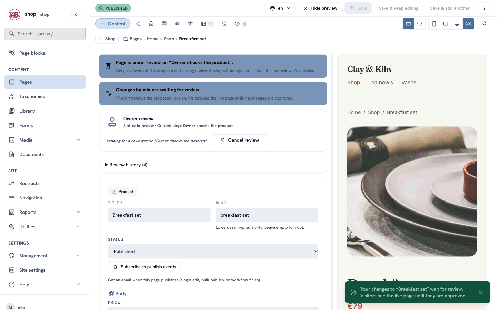Open Library in the sidebar
Image resolution: width=497 pixels, height=310 pixels.
[x=45, y=111]
